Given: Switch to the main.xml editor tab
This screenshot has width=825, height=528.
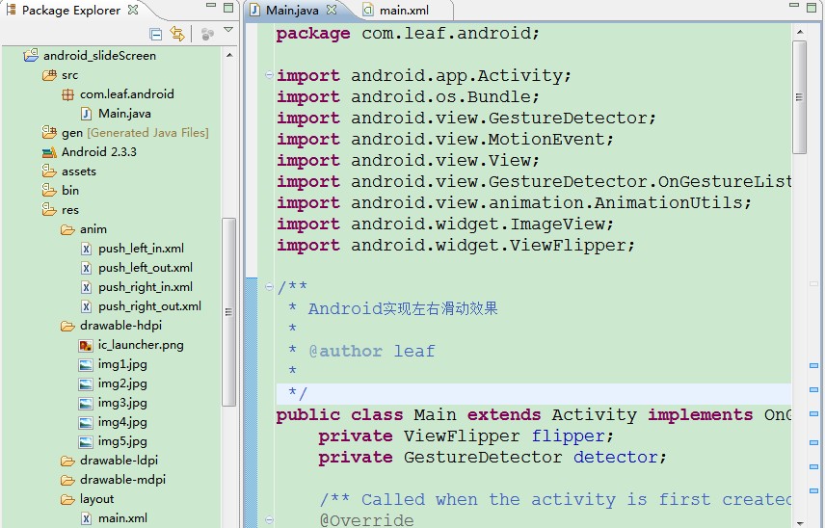Looking at the screenshot, I should tap(404, 11).
